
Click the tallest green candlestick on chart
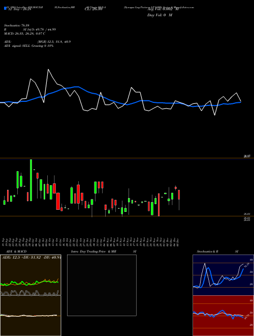[31, 180]
